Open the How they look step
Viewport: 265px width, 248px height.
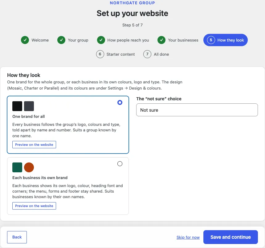point(226,40)
